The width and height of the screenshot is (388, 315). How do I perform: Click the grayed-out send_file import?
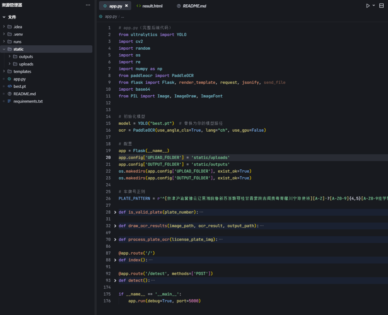[274, 82]
